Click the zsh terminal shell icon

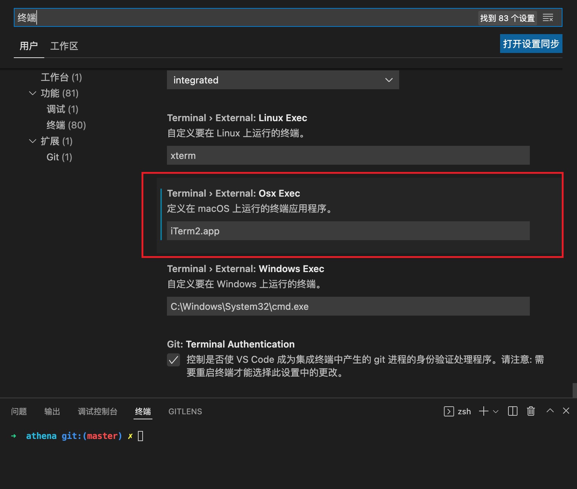click(x=449, y=411)
